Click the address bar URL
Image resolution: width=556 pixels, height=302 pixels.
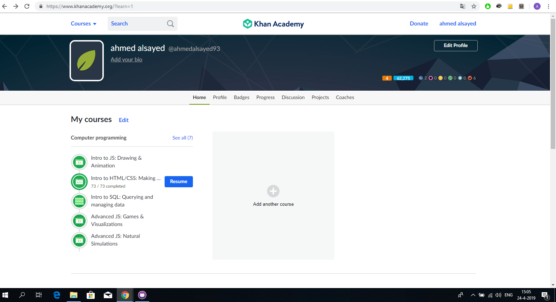pos(89,6)
